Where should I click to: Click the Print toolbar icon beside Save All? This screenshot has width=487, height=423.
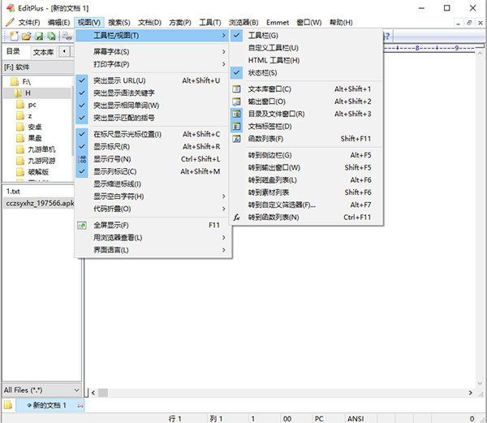point(67,36)
